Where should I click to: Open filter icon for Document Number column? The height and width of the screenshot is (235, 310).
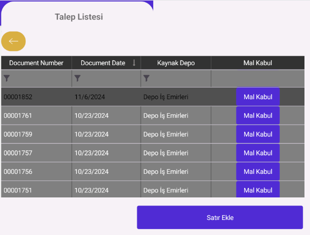(x=7, y=78)
